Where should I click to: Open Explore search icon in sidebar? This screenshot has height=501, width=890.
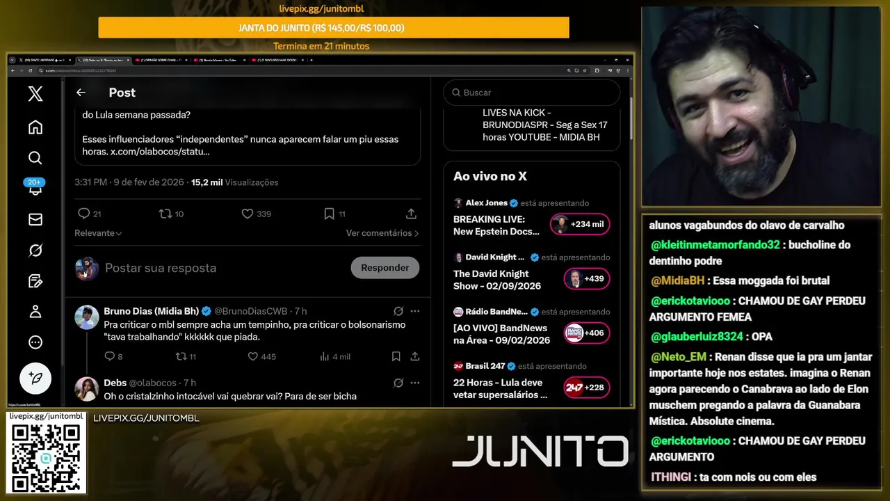tap(35, 158)
